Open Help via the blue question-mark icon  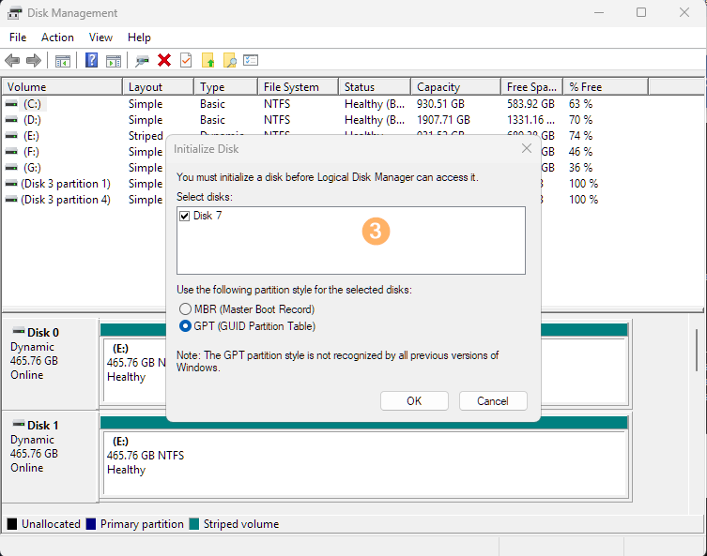91,60
